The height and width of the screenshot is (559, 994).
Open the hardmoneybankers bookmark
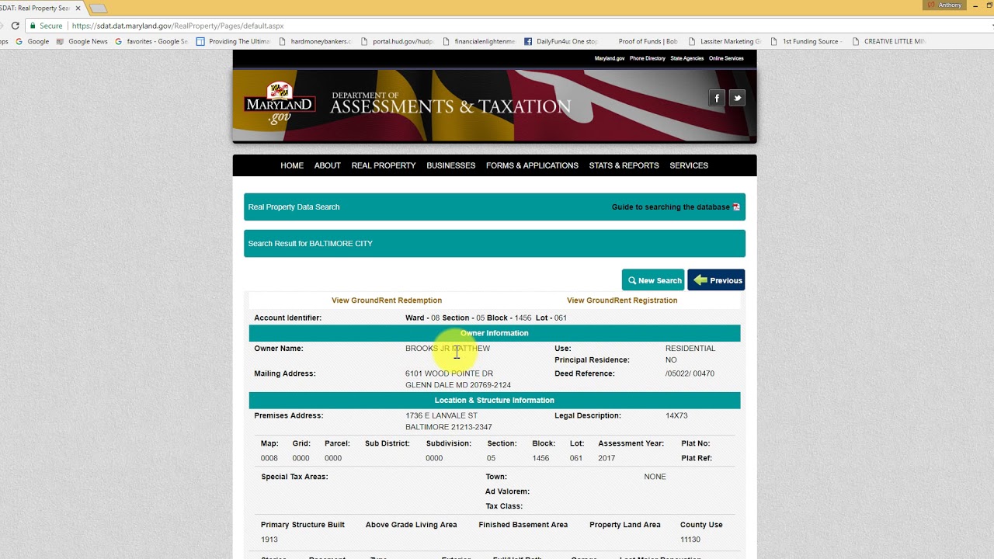315,41
